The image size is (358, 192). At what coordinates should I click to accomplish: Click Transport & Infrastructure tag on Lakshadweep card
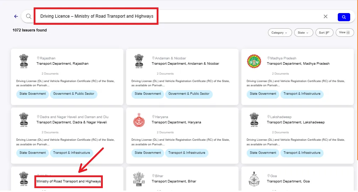pyautogui.click(x=302, y=153)
